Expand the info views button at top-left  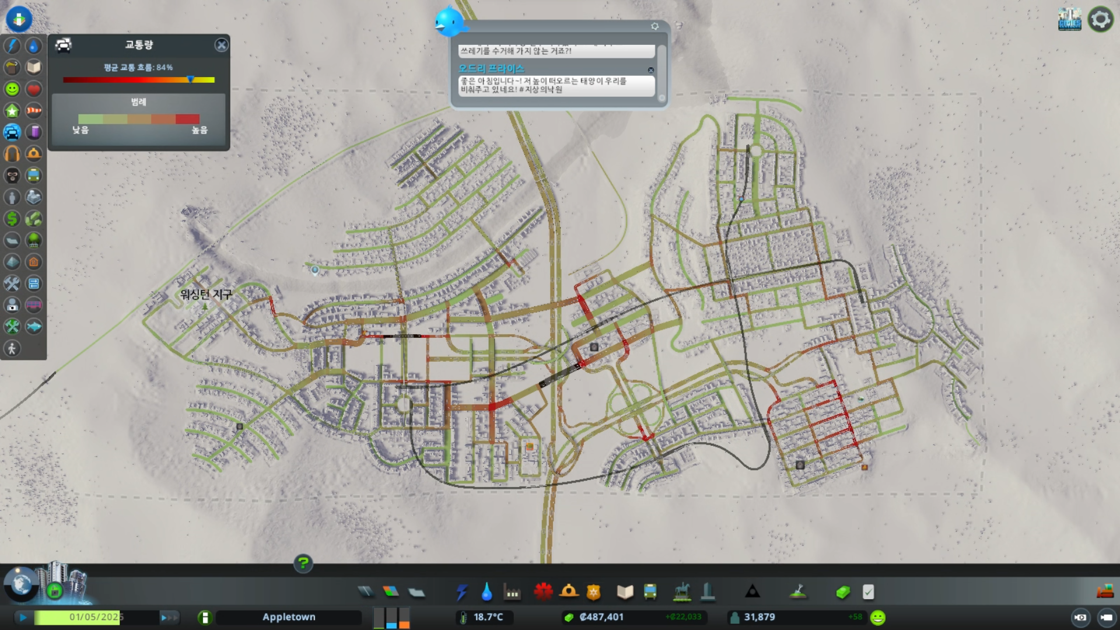point(19,19)
